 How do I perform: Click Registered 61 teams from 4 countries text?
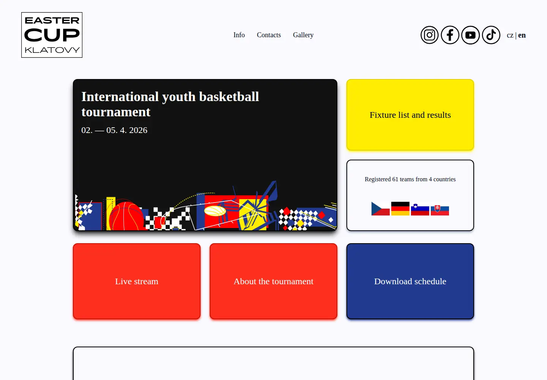pos(410,179)
